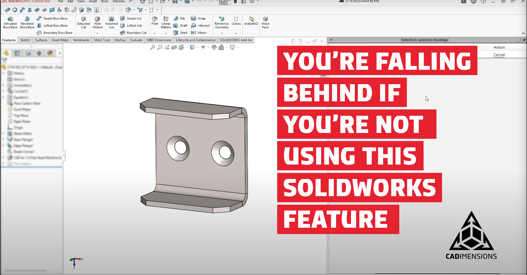Open the Reference Geometry dropdown arrow
Image resolution: width=527 pixels, height=275 pixels.
222,33
